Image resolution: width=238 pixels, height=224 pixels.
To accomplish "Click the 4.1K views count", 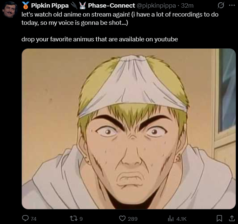I will pos(181,219).
